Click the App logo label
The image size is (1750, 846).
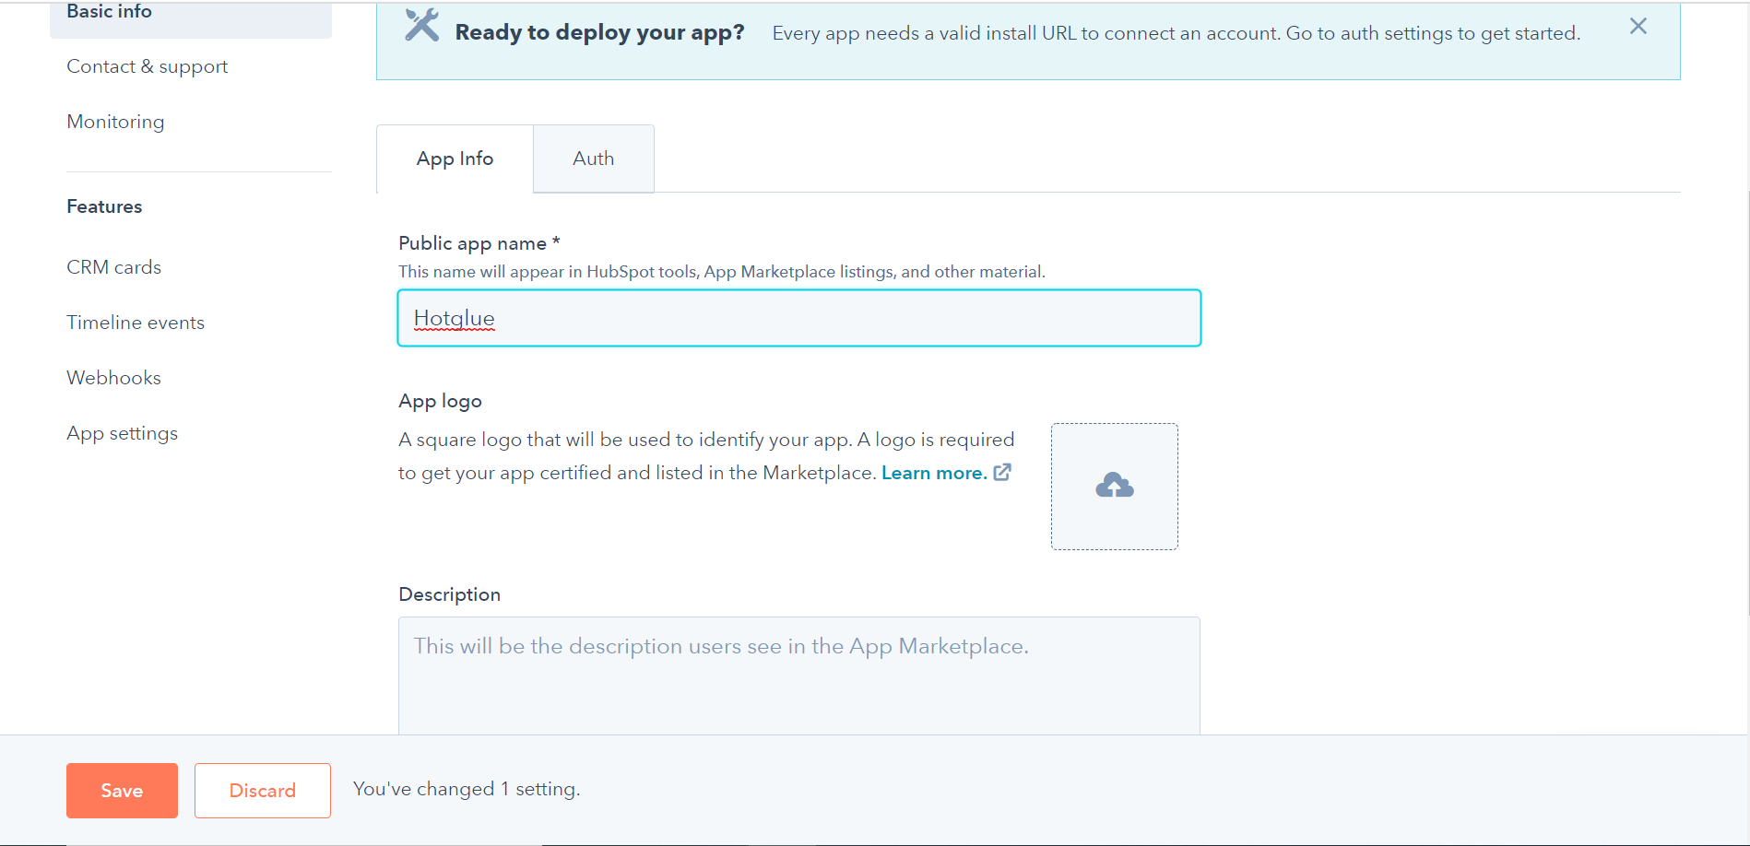pos(440,401)
